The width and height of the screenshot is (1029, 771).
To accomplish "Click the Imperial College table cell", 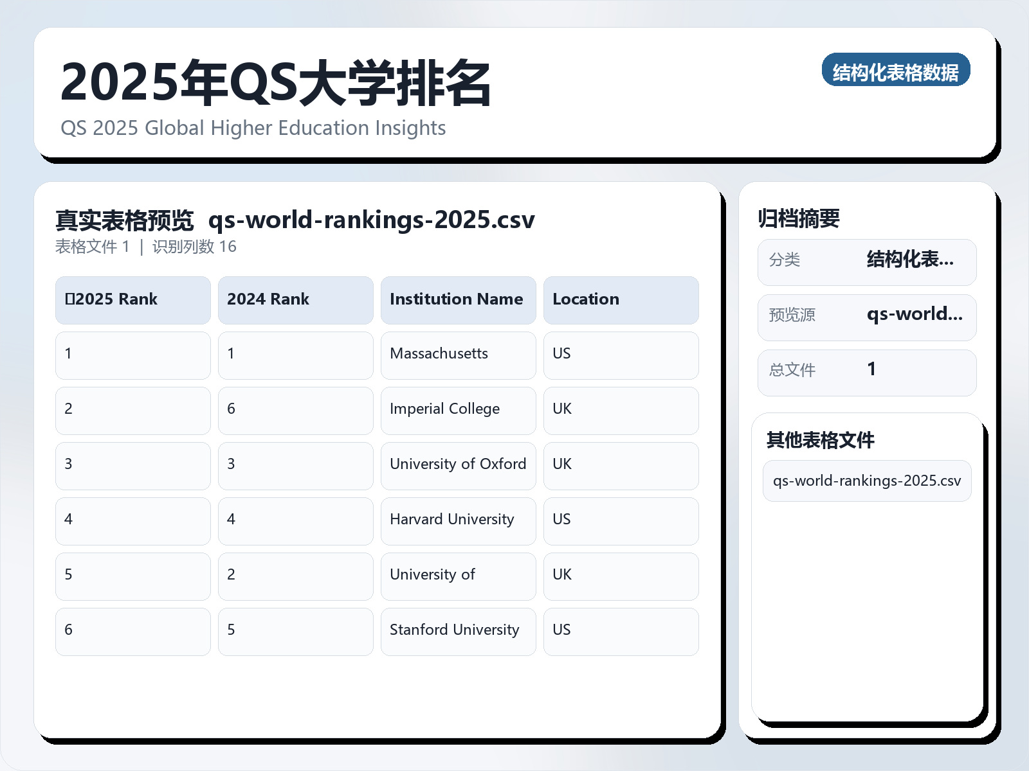I will (x=458, y=409).
